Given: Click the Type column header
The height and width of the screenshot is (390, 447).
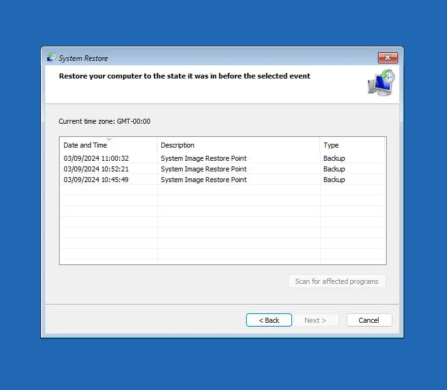Looking at the screenshot, I should click(x=352, y=145).
